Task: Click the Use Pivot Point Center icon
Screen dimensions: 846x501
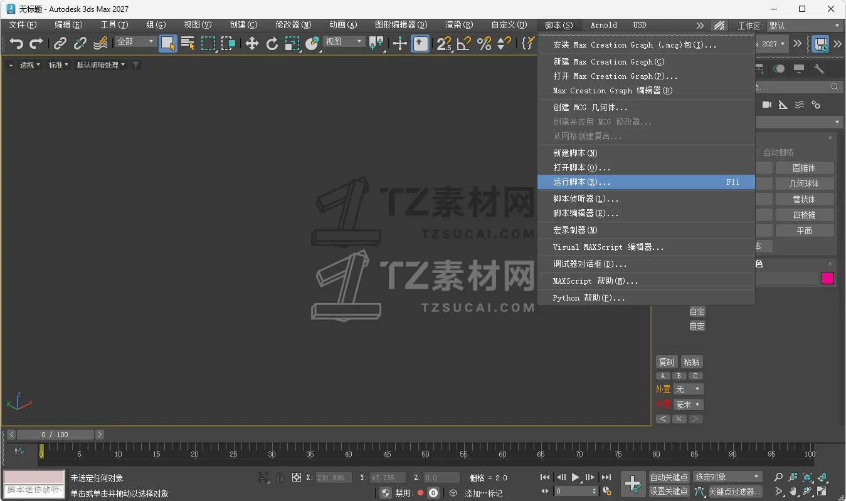Action: pos(376,43)
